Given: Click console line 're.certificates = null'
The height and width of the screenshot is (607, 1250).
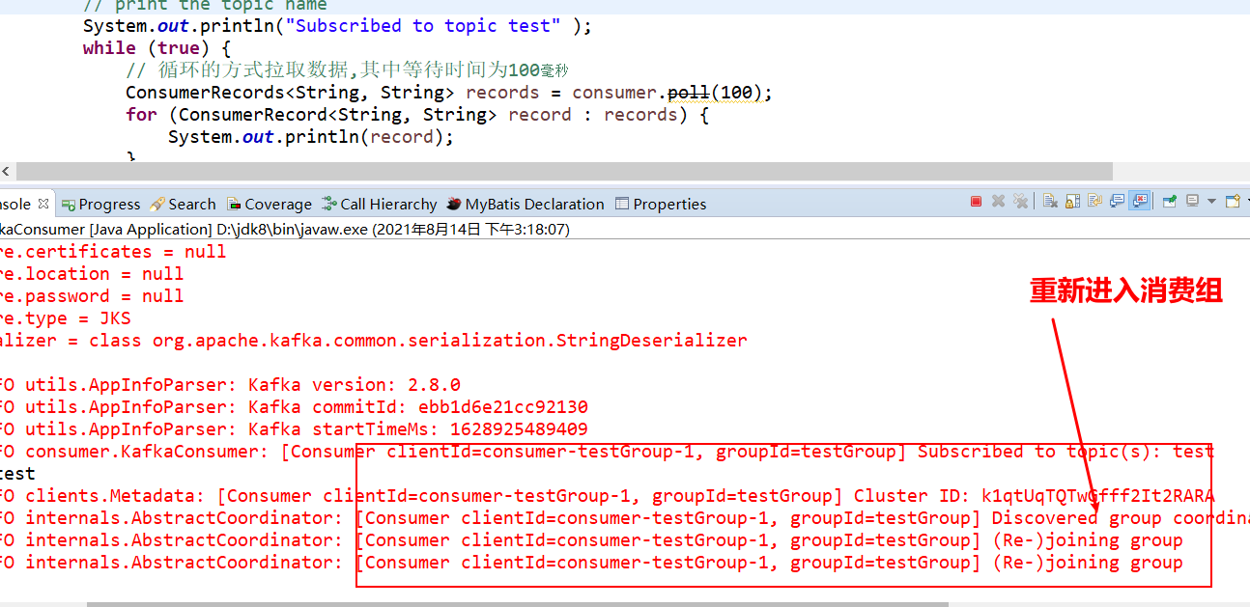Looking at the screenshot, I should 113,252.
